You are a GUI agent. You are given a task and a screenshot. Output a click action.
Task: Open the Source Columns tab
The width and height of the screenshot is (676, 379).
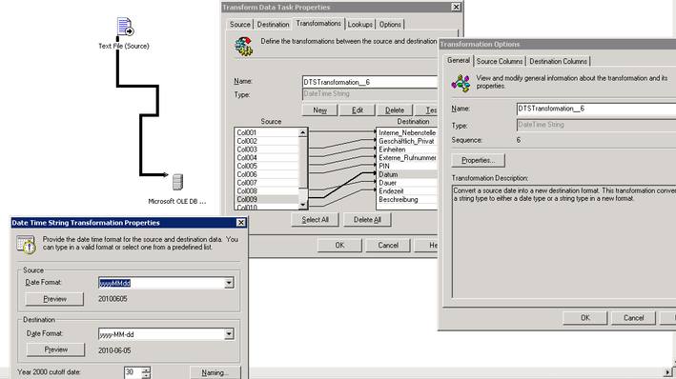click(x=500, y=61)
